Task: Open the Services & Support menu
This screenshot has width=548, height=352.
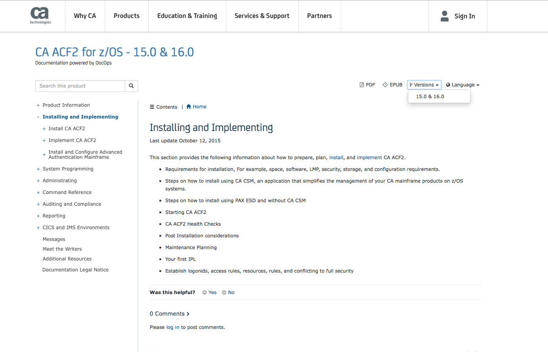Action: (x=262, y=16)
